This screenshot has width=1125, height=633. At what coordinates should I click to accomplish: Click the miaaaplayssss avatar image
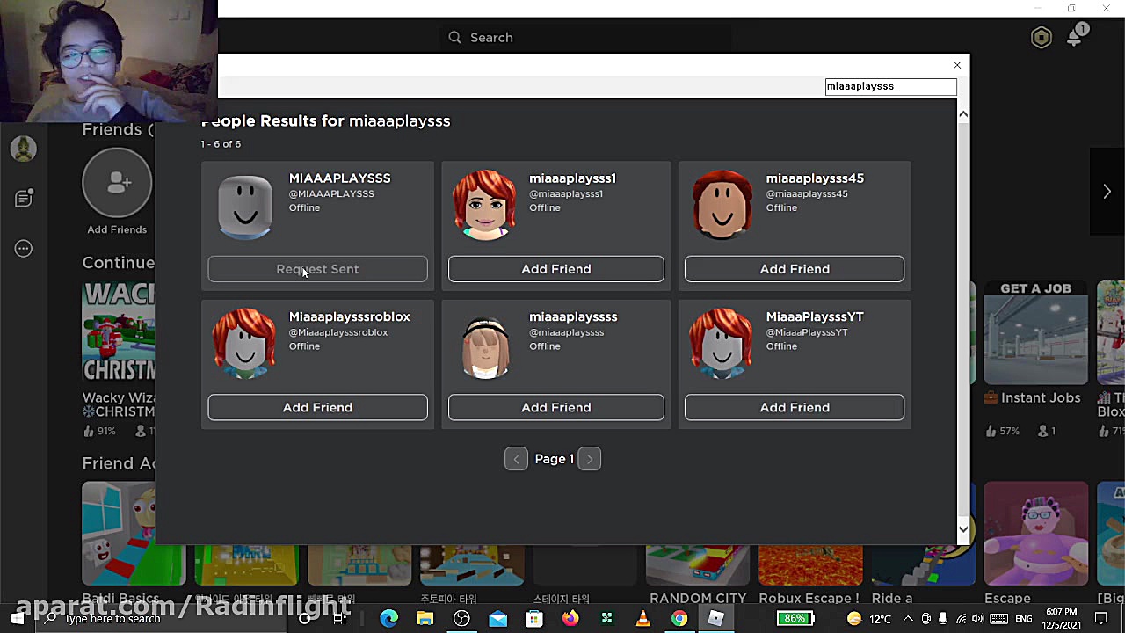484,346
